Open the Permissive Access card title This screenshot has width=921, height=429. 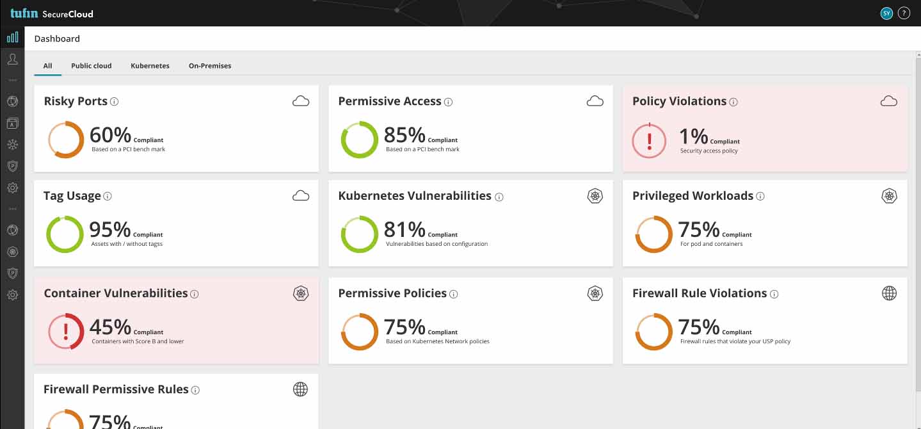point(390,101)
